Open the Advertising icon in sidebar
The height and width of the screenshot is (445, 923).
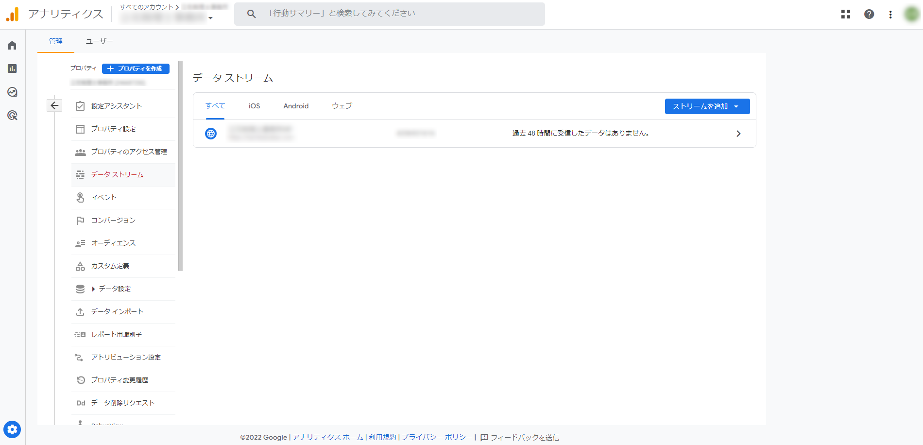click(12, 115)
